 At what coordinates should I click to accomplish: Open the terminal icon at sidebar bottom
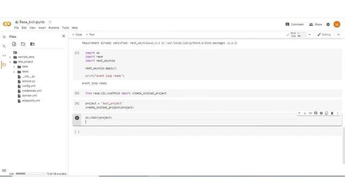pyautogui.click(x=4, y=170)
